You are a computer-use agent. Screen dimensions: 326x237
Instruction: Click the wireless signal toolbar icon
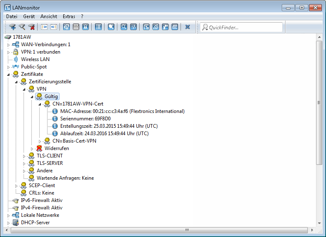pyautogui.click(x=156, y=27)
